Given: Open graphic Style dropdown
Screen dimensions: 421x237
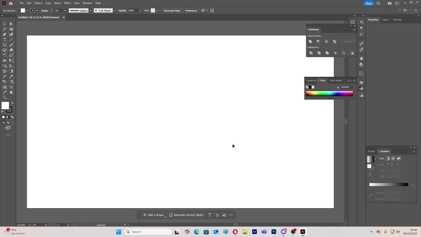Looking at the screenshot, I should point(157,11).
